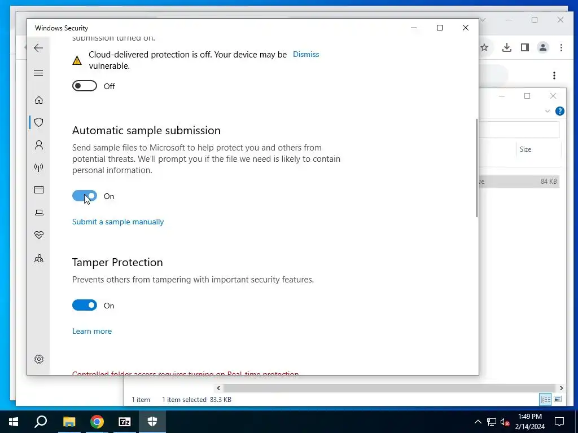Open Chrome three-dot menu
This screenshot has height=433, width=578.
[x=561, y=47]
